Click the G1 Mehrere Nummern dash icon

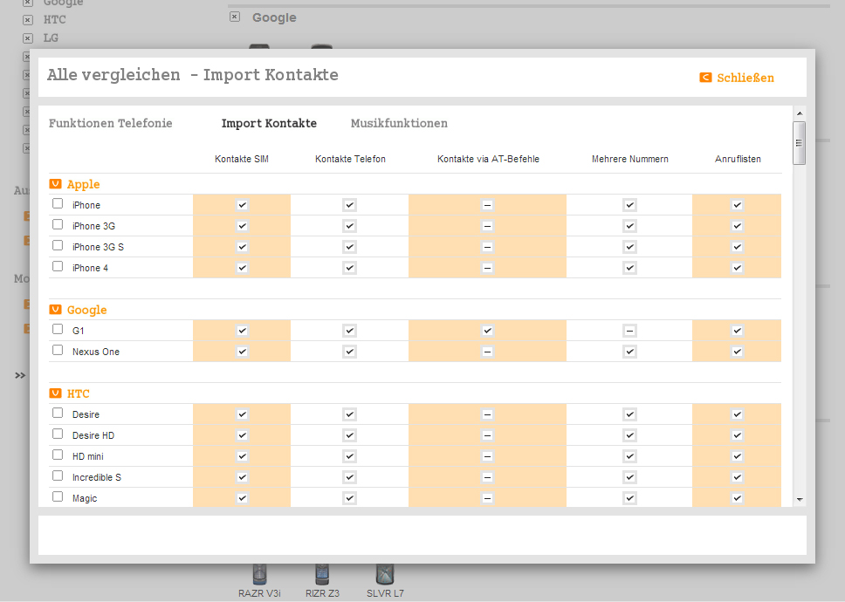click(629, 331)
